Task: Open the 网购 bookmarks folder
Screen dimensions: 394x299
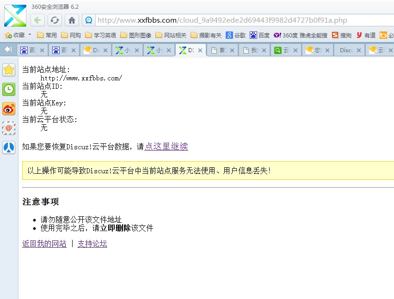Action: (71, 35)
